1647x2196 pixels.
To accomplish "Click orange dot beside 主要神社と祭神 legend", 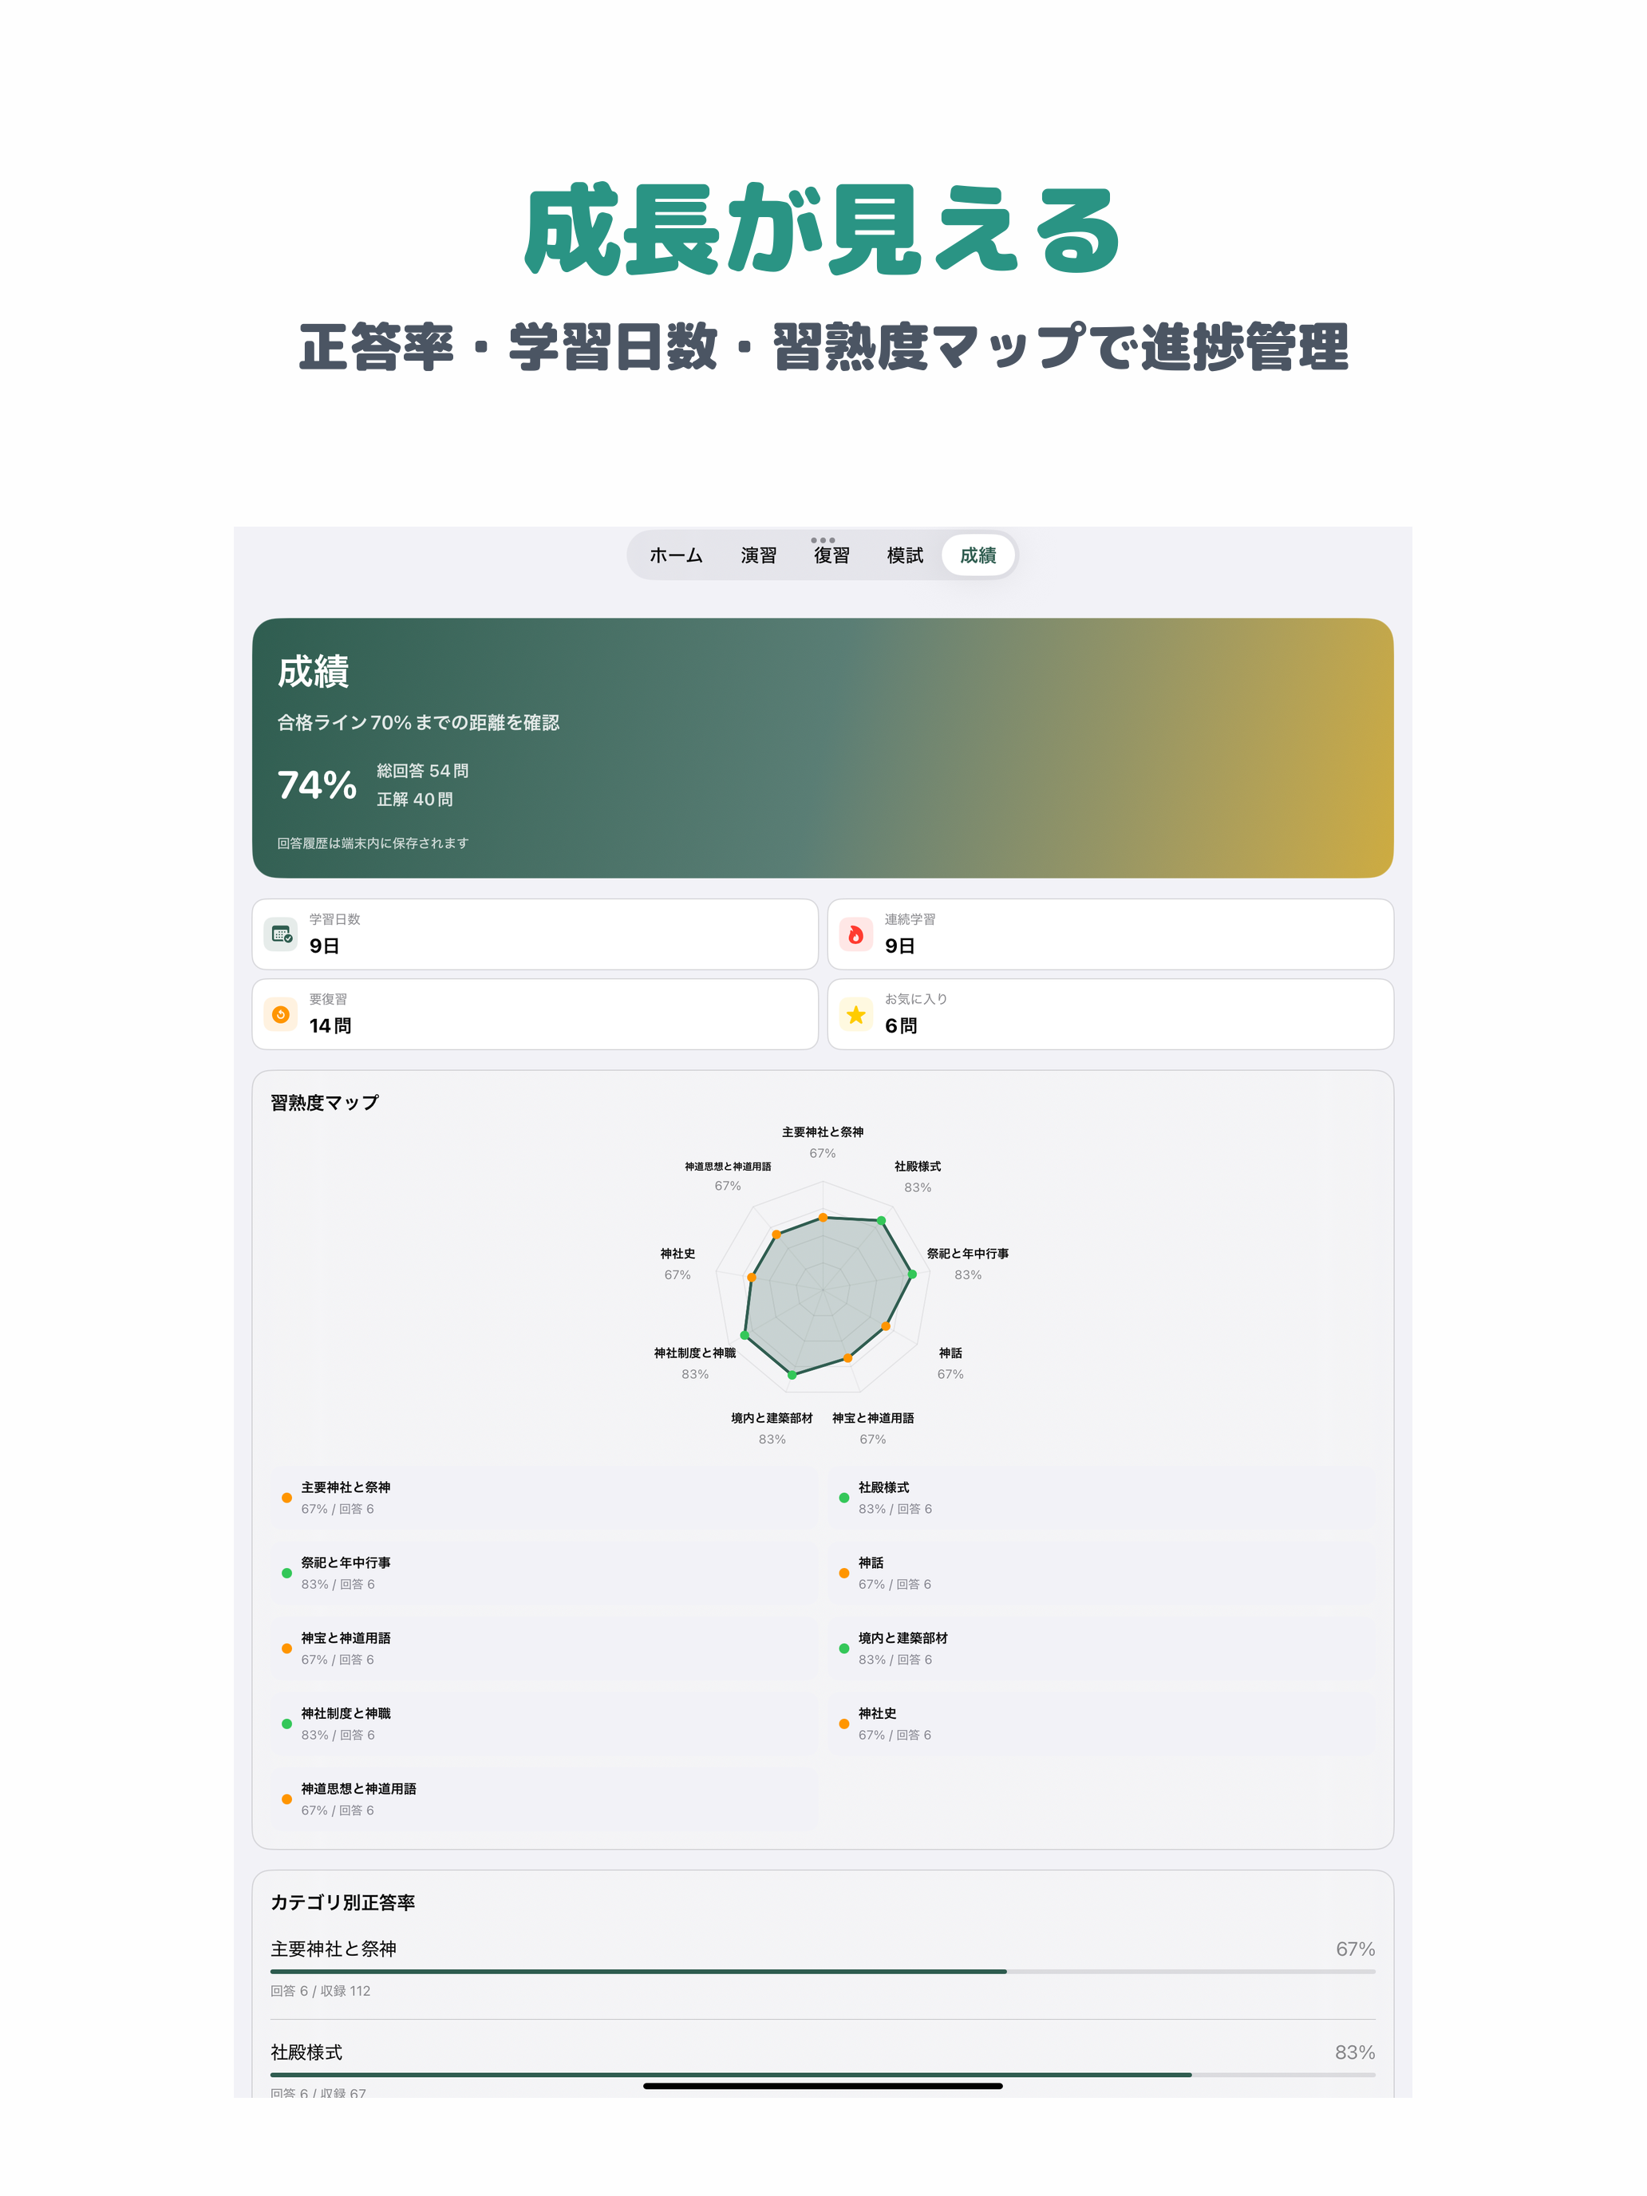I will coord(287,1498).
